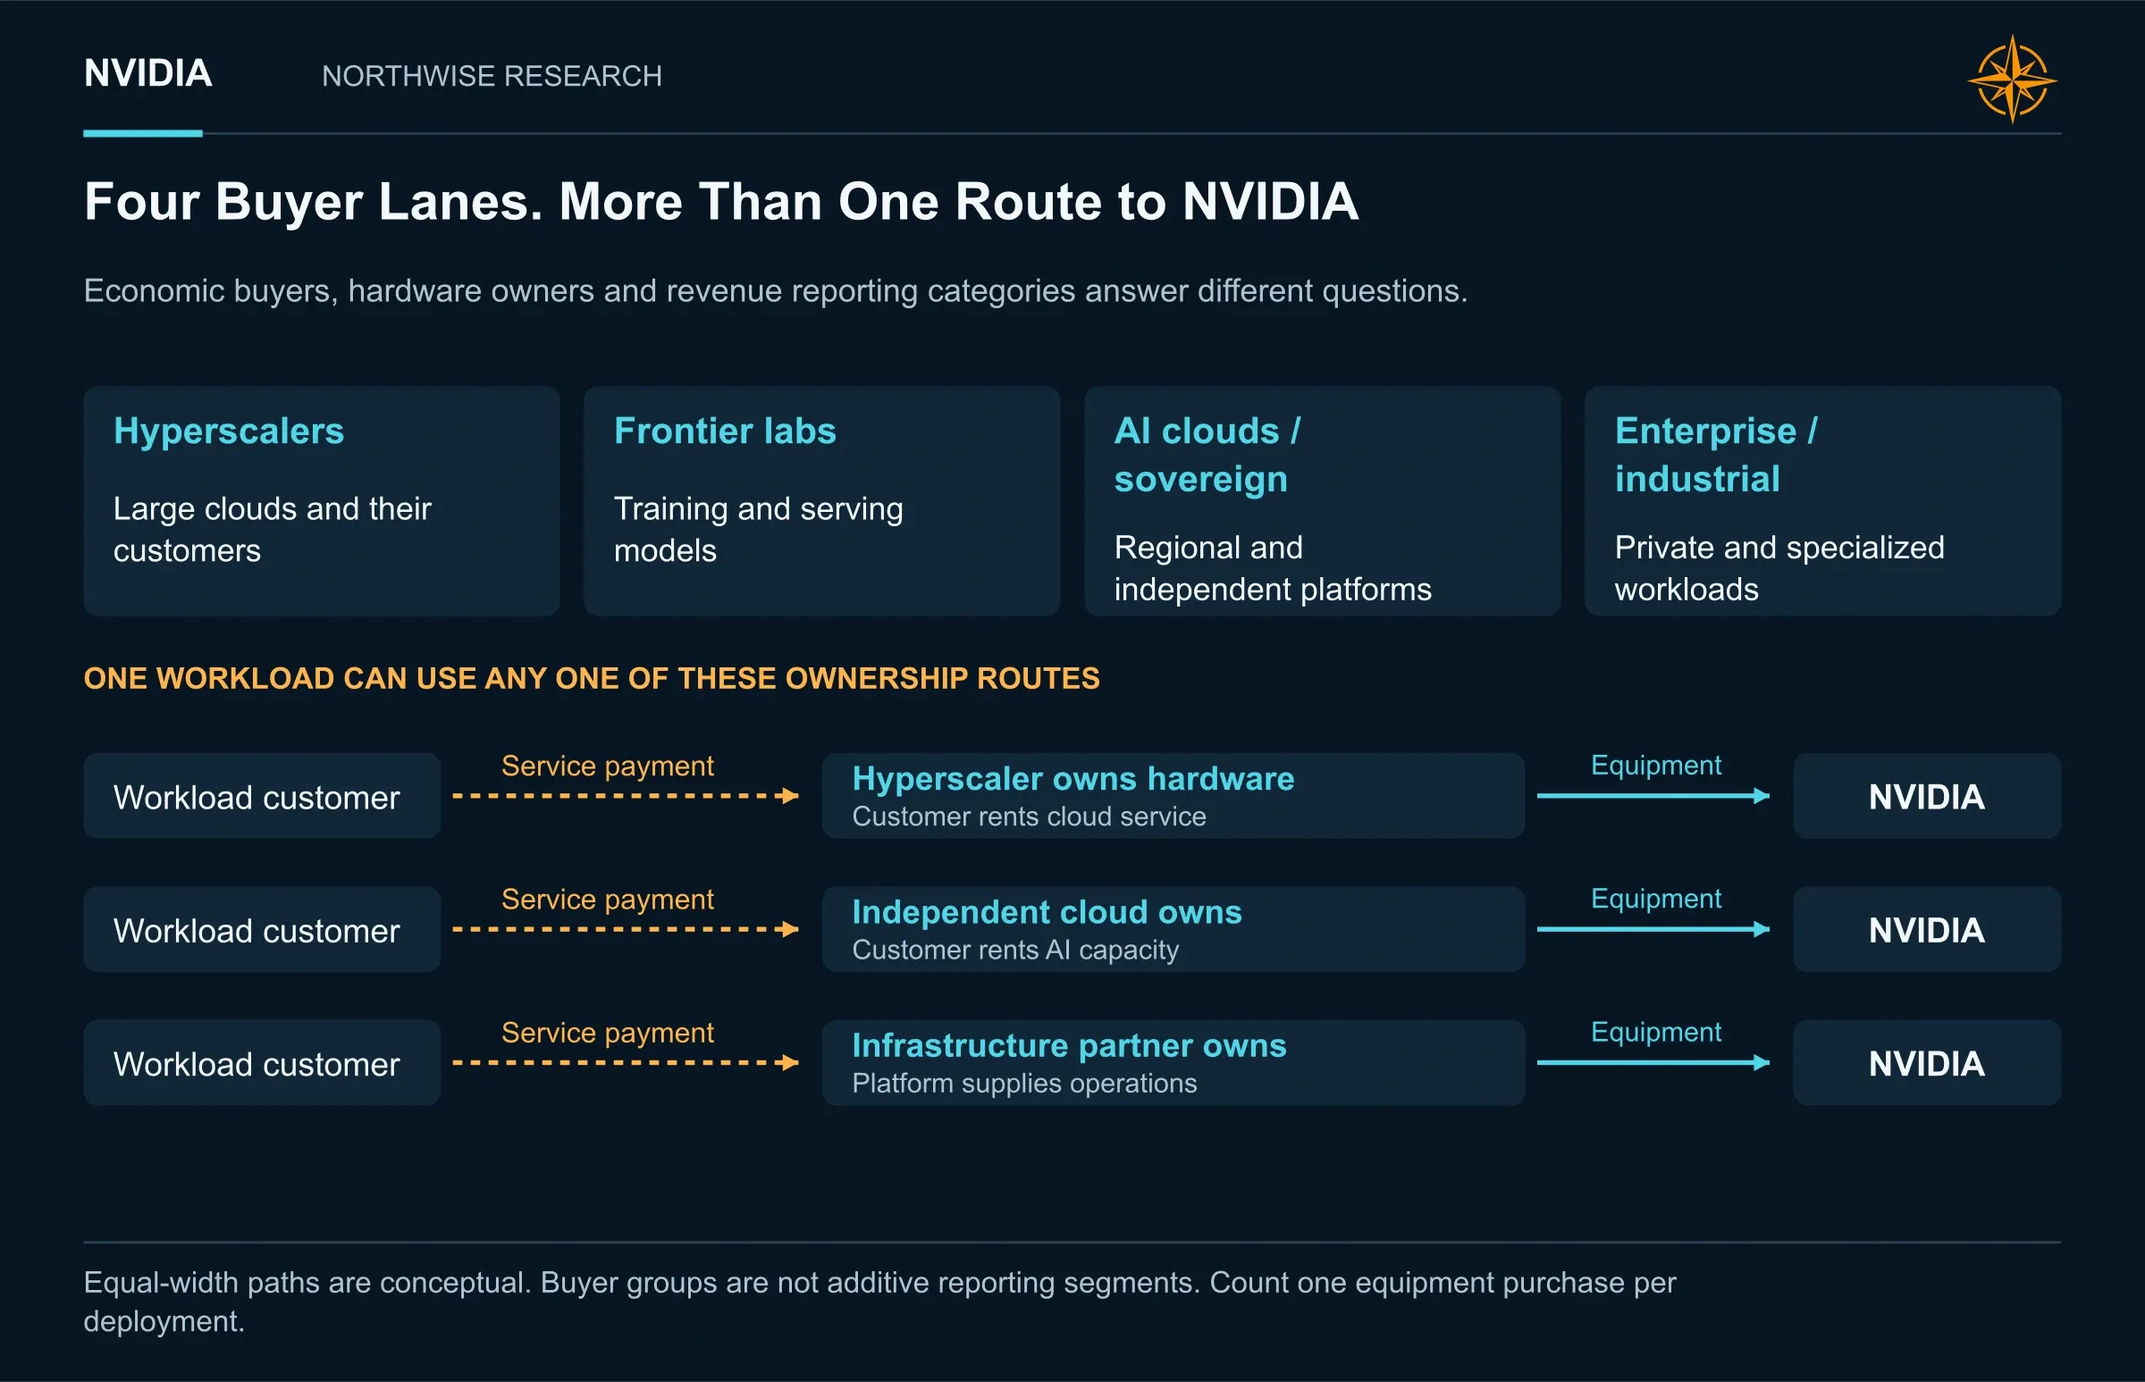
Task: Click 'Private and specialized workloads' text
Action: (1779, 568)
